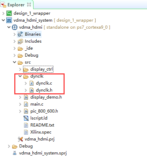Click the folder icon of Debug above vdma_hdmi_system.sprj
The height and width of the screenshot is (158, 147).
point(15,146)
